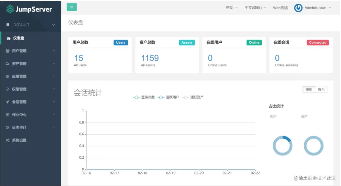Click the 占比统计 label

276,106
